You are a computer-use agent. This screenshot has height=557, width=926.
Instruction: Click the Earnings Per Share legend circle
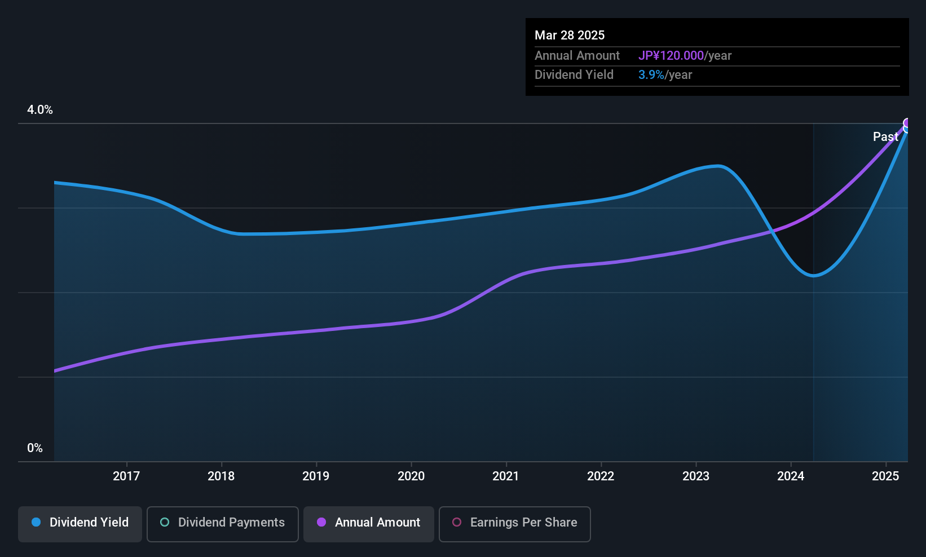pyautogui.click(x=457, y=522)
